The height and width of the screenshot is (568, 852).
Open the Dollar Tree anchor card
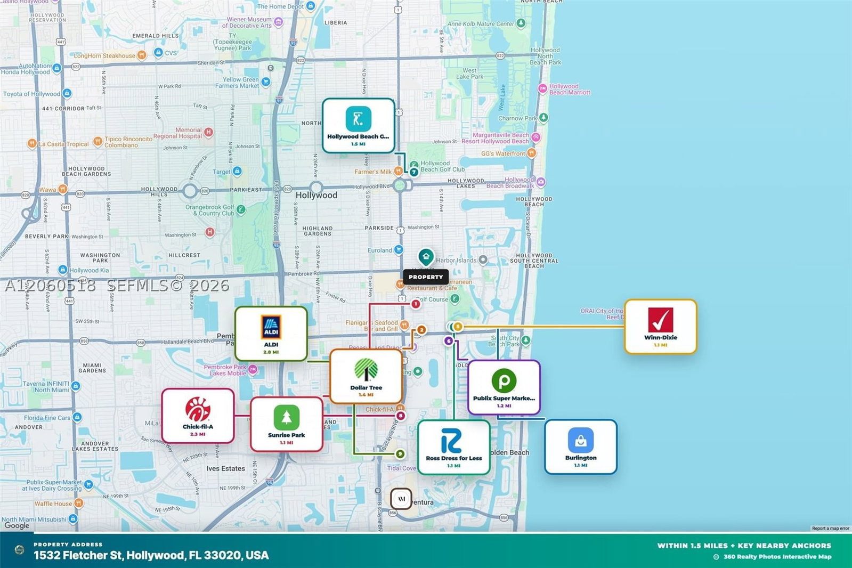(x=366, y=376)
